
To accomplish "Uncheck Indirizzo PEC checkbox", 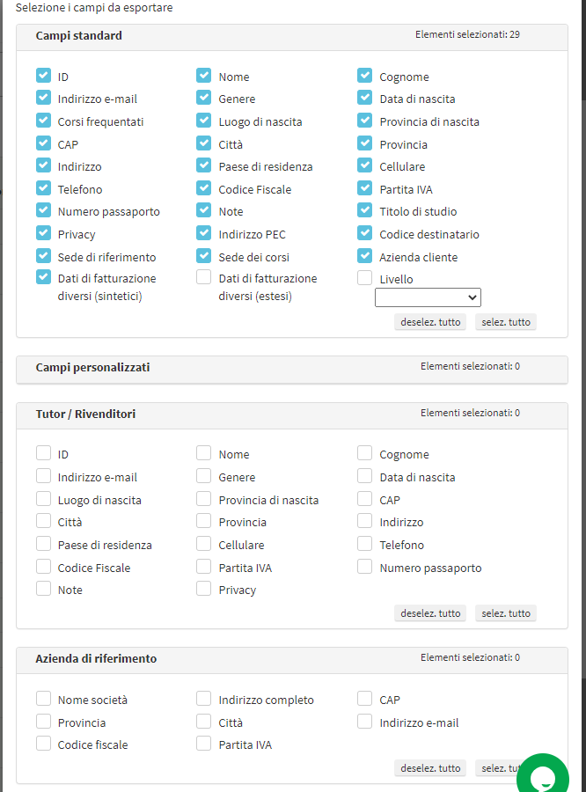I will [203, 233].
